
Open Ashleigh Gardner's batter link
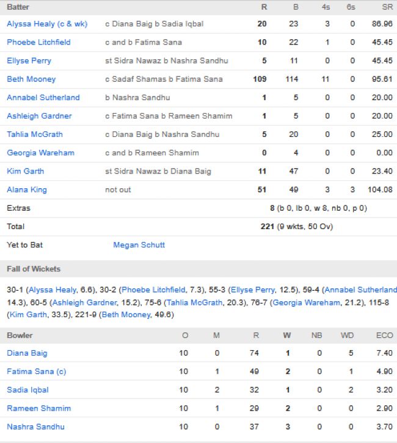[x=39, y=115]
